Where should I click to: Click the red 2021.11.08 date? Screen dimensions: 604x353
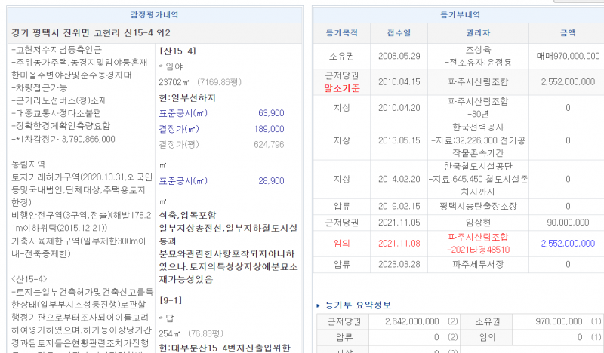pos(398,243)
